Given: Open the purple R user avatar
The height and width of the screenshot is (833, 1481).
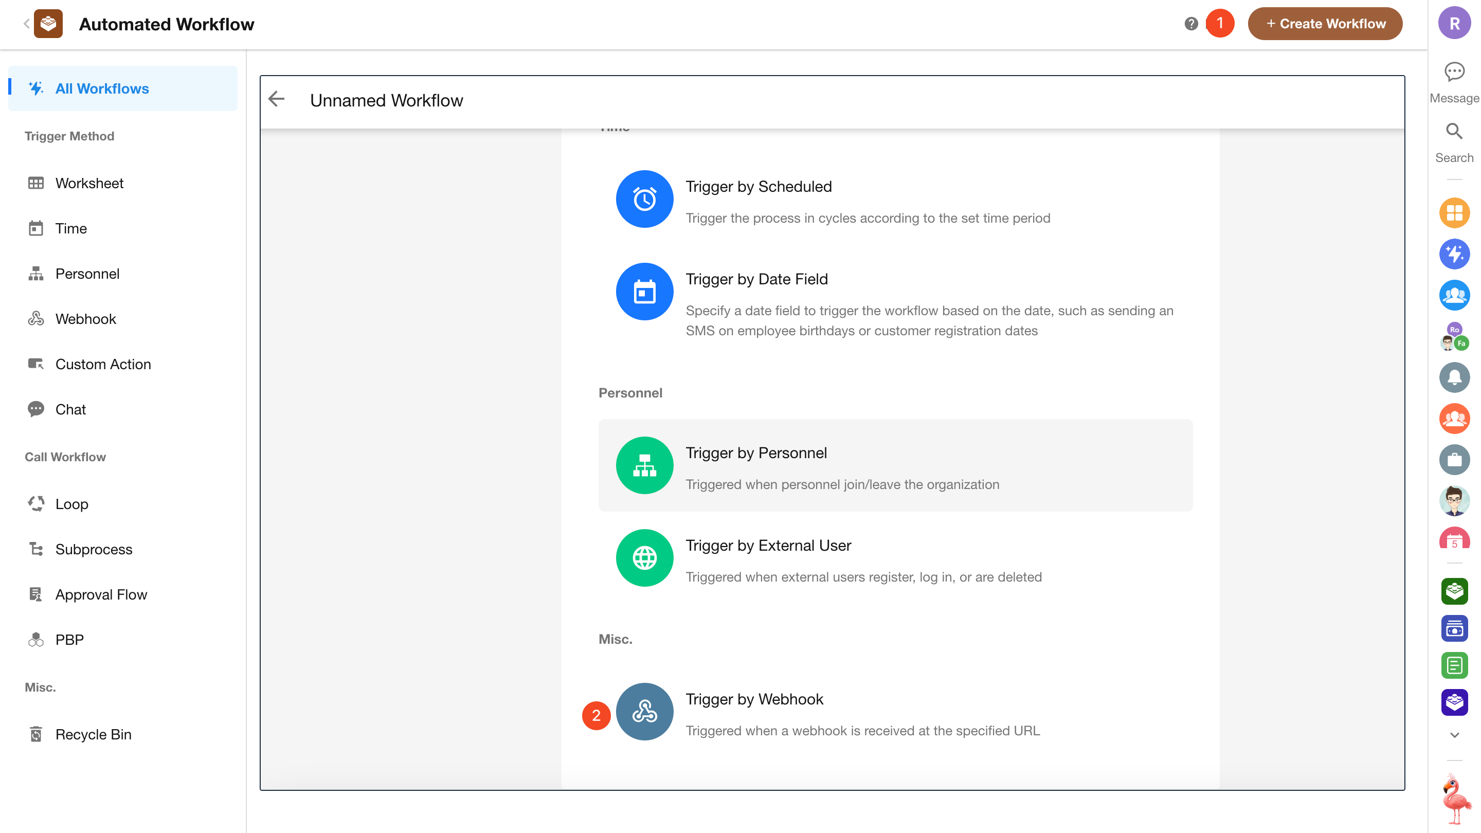Looking at the screenshot, I should [1454, 24].
